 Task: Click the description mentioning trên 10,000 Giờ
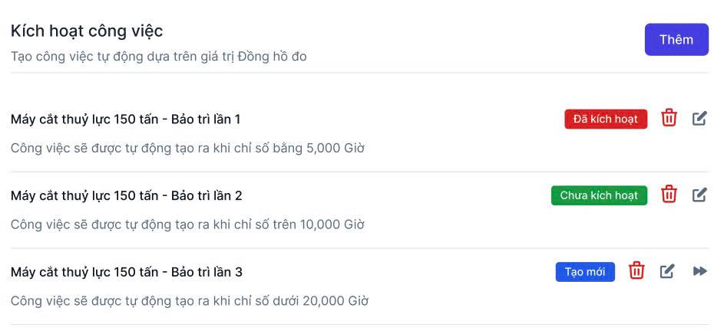tap(187, 224)
